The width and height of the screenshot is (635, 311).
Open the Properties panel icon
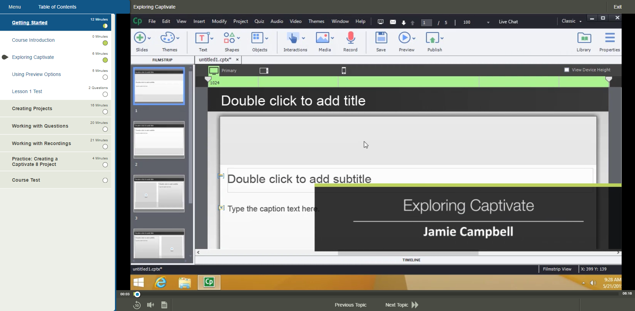coord(609,38)
